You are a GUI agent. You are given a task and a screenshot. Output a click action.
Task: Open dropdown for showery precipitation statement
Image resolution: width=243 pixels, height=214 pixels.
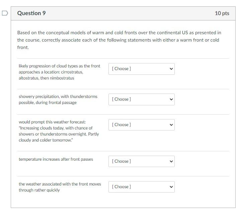(141, 99)
